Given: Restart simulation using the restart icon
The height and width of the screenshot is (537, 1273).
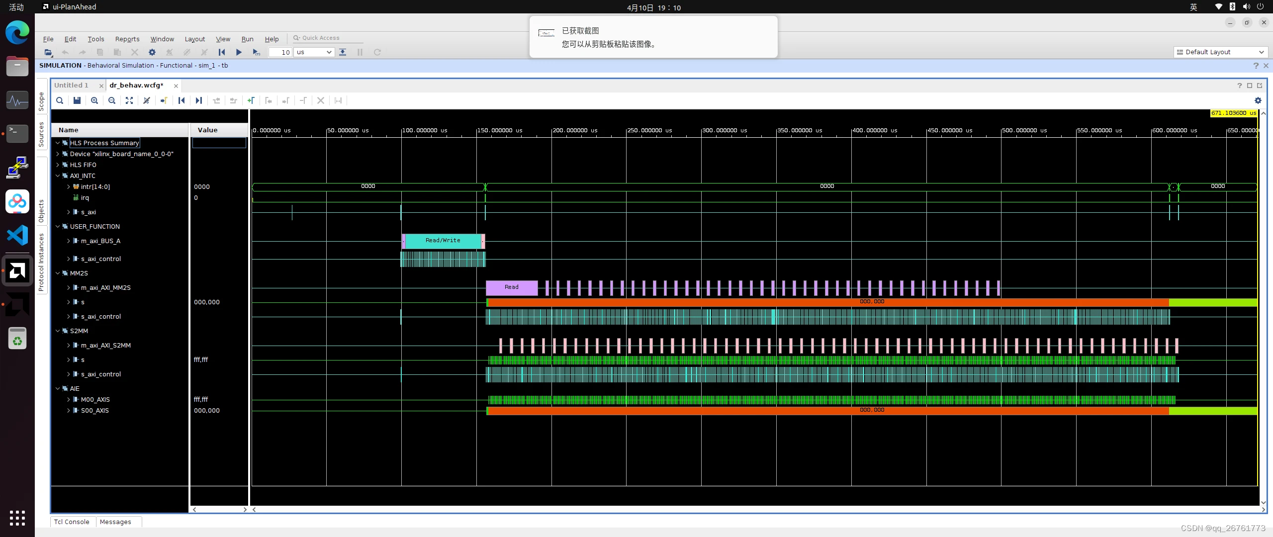Looking at the screenshot, I should click(x=221, y=52).
